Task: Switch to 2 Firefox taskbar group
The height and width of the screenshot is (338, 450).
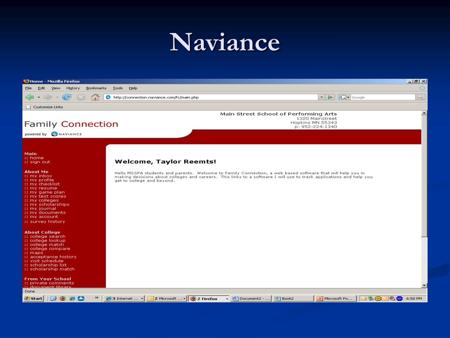Action: tap(209, 299)
